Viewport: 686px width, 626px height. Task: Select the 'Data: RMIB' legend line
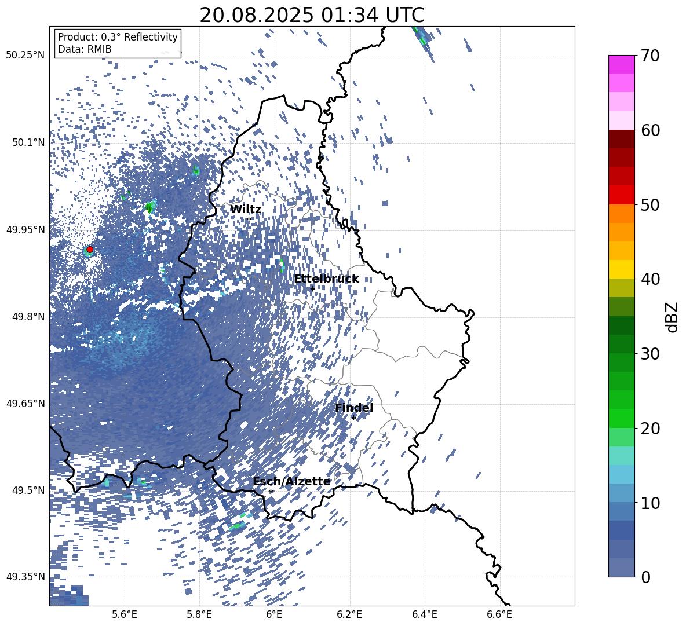pos(85,49)
